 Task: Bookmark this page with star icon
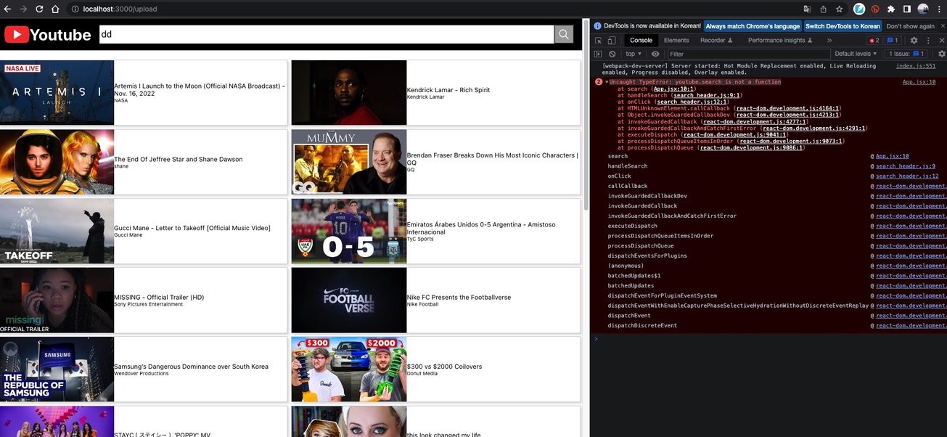point(839,9)
